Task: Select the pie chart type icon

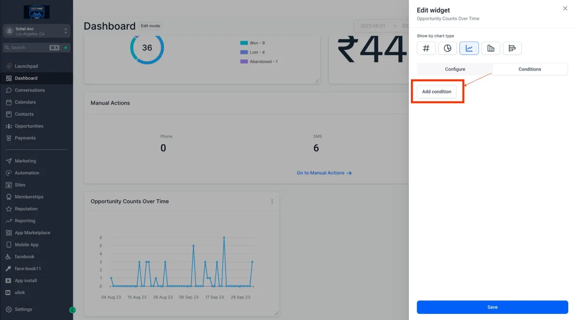Action: tap(447, 48)
